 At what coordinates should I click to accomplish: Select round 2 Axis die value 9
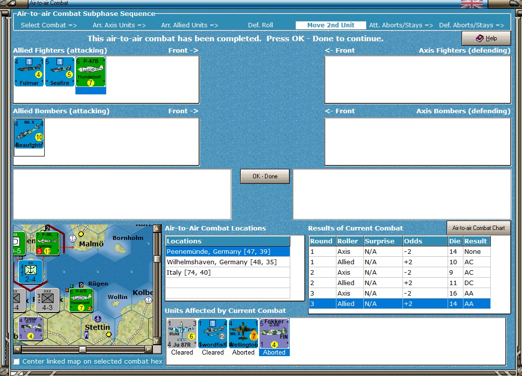455,272
